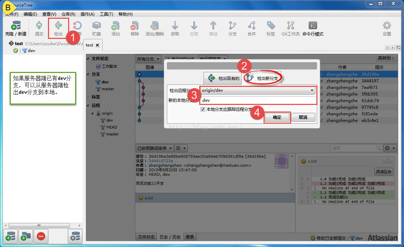Switch to 搜索 bottom tab

(x=189, y=237)
